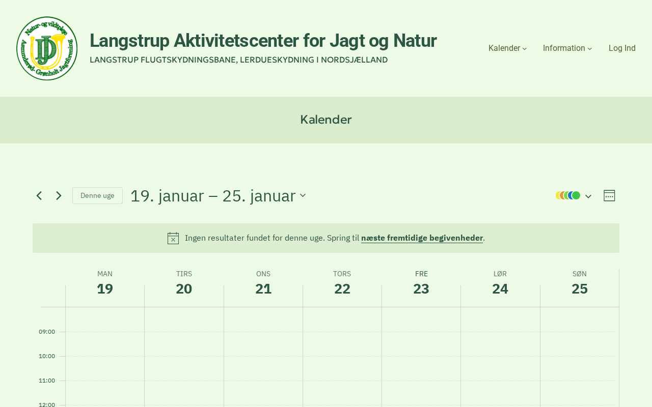Go to previous week arrow
The width and height of the screenshot is (652, 407).
coord(39,196)
